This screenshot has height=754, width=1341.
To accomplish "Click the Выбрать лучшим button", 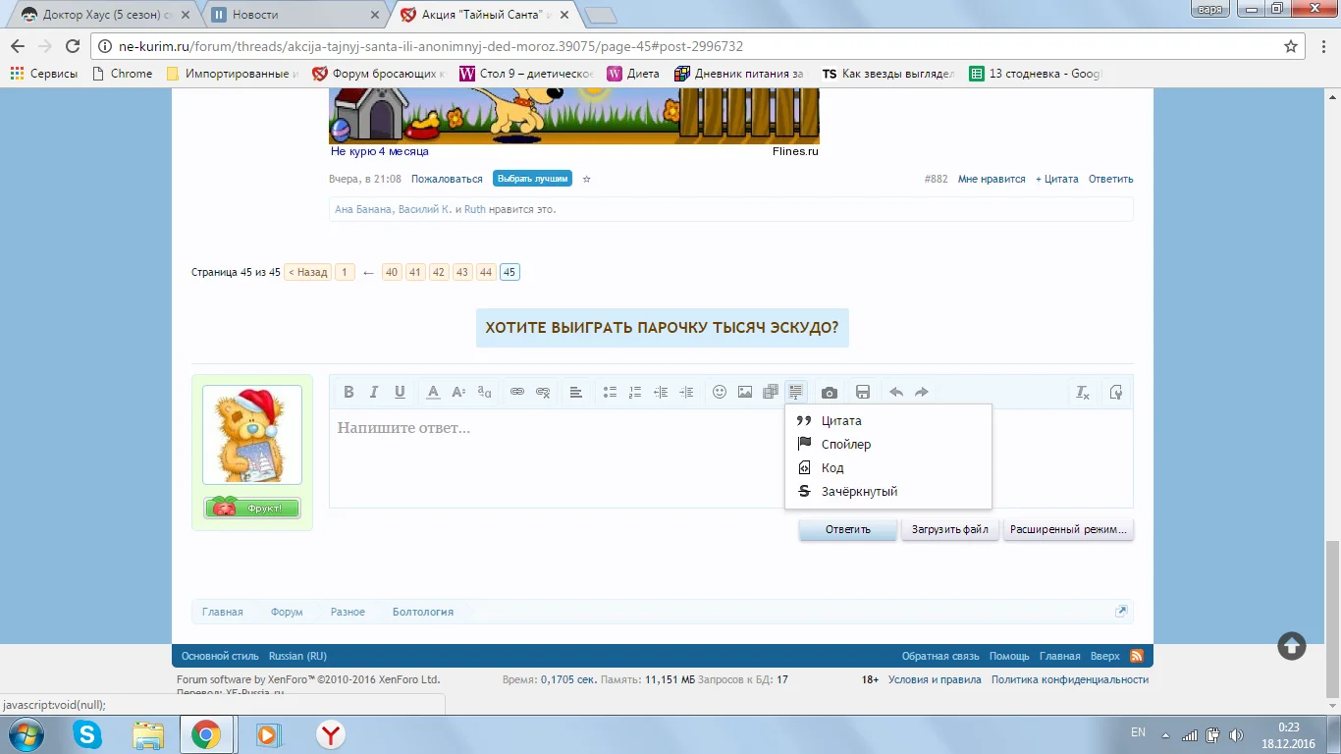I will (x=532, y=179).
